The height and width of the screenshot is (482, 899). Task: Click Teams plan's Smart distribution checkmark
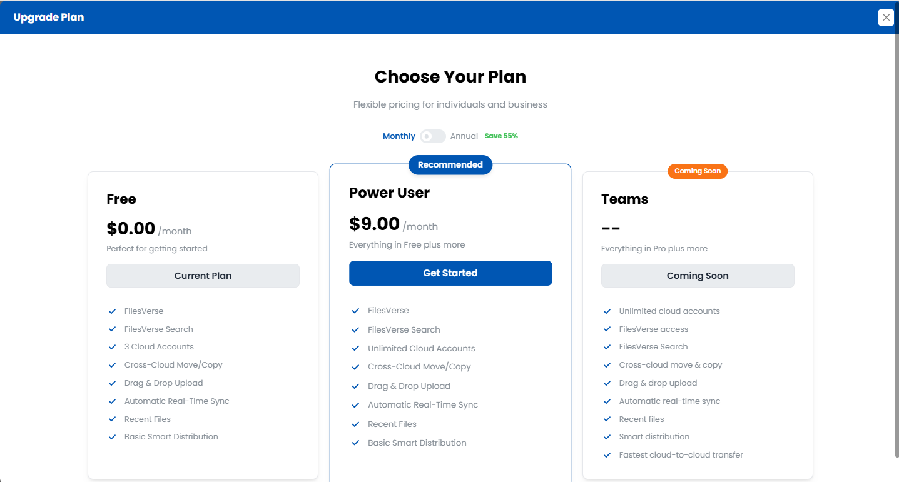[x=607, y=437]
